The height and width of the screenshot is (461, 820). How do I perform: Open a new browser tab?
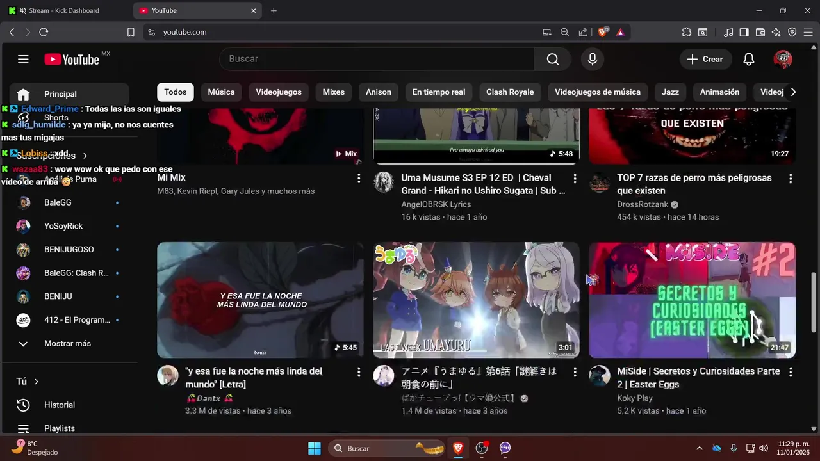coord(274,10)
